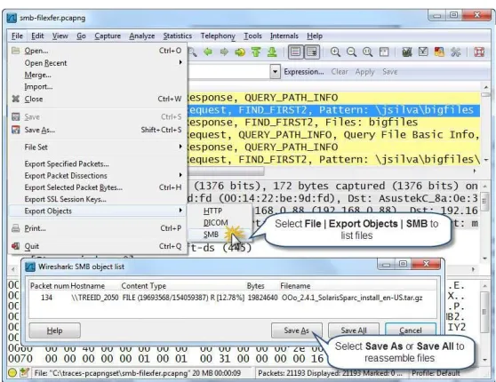Expand the Open Recent submenu
Screen dimensions: 496x382
point(97,63)
